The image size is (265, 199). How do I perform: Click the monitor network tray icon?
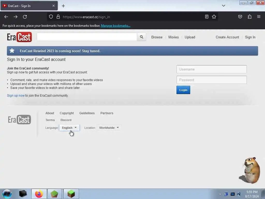(x=233, y=194)
